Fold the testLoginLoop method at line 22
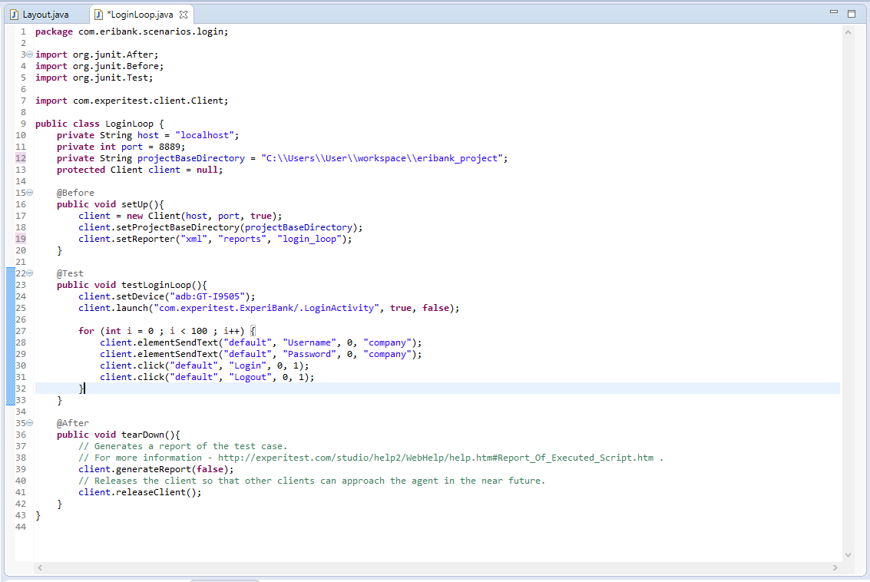 tap(30, 273)
